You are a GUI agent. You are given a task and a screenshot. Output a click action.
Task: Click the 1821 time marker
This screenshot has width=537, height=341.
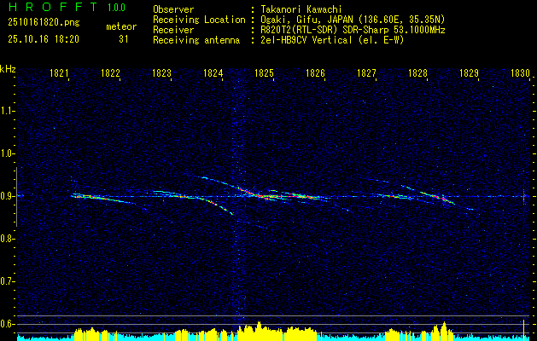tap(59, 72)
